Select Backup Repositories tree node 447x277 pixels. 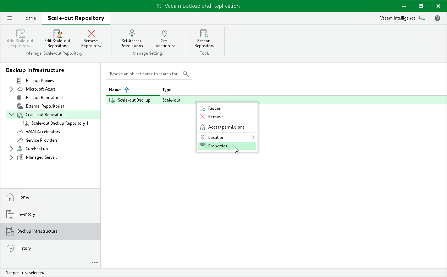coord(45,98)
